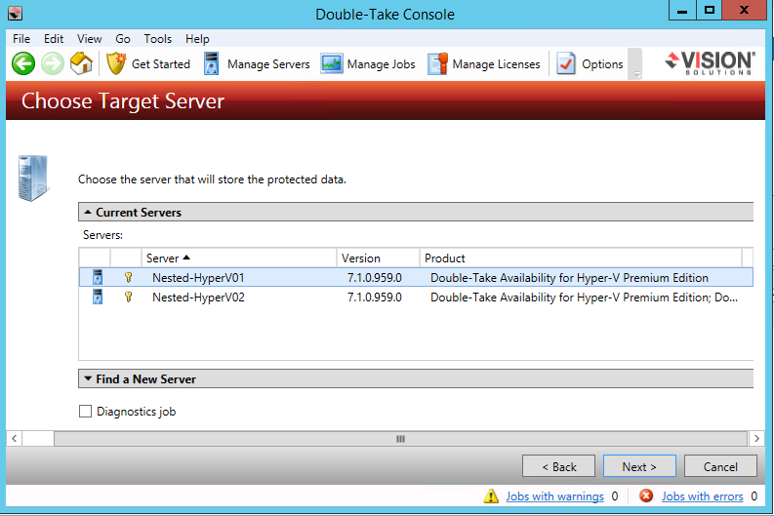Click product text in Nested-HyperV01 row
The image size is (774, 516).
coord(569,278)
